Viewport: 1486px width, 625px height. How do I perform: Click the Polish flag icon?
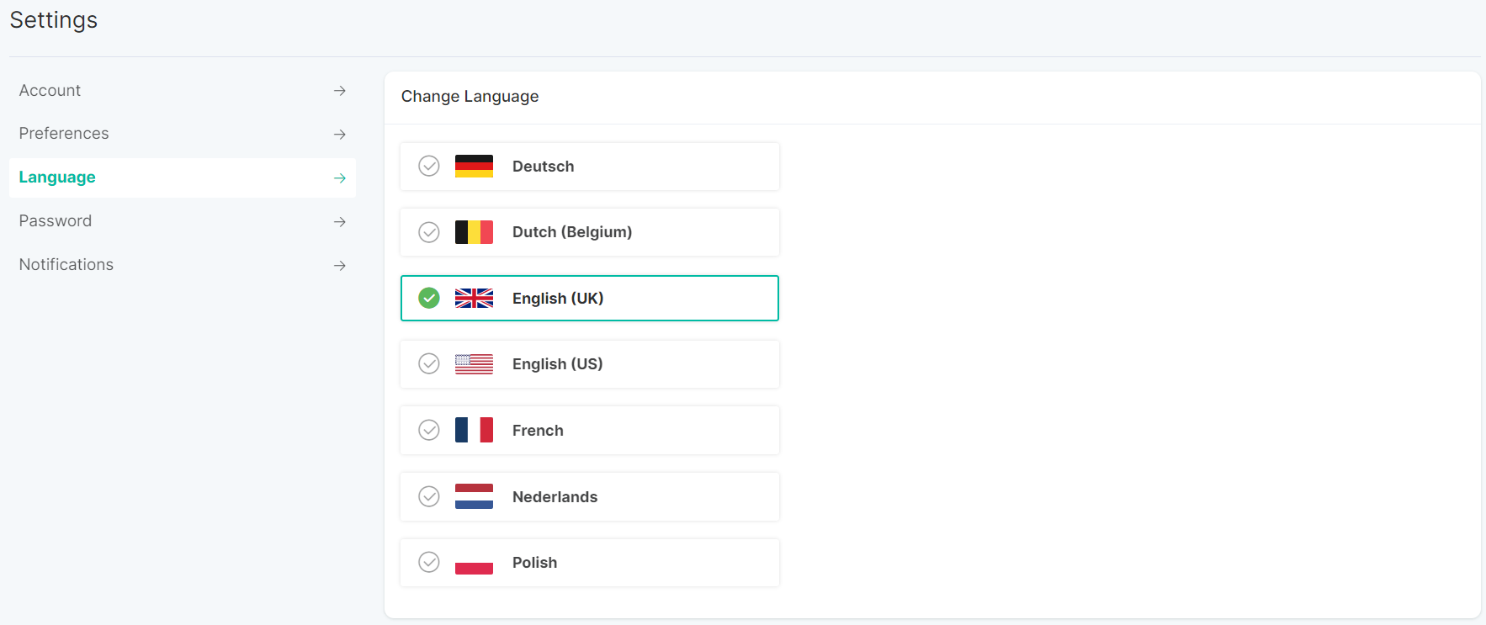coord(474,562)
